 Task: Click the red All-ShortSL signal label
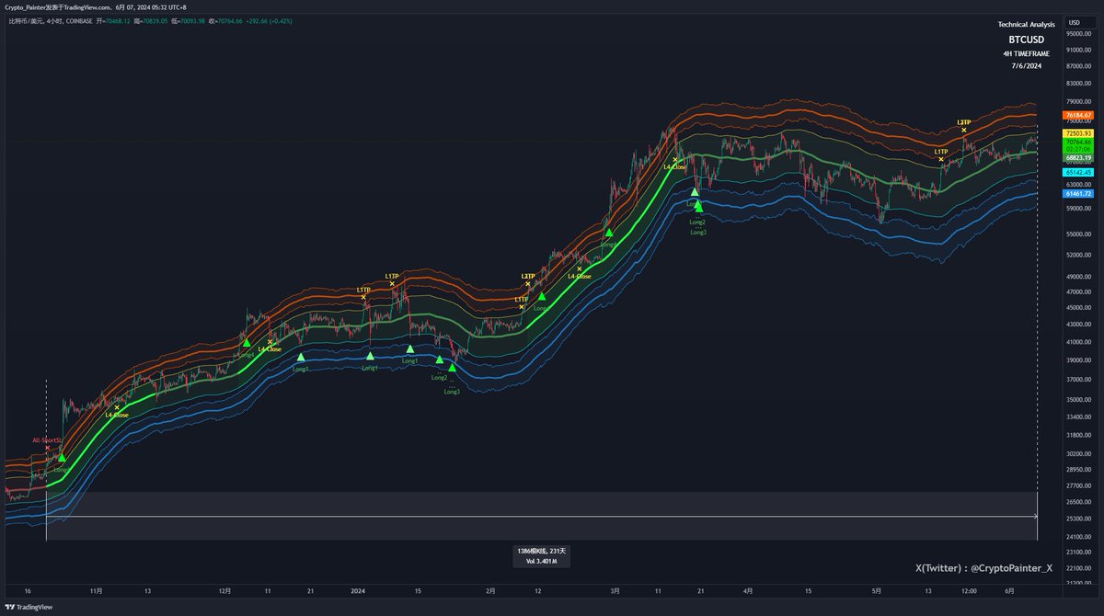46,440
